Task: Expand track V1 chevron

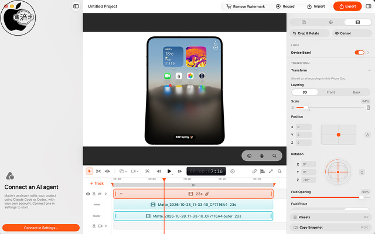Action: coord(105,194)
